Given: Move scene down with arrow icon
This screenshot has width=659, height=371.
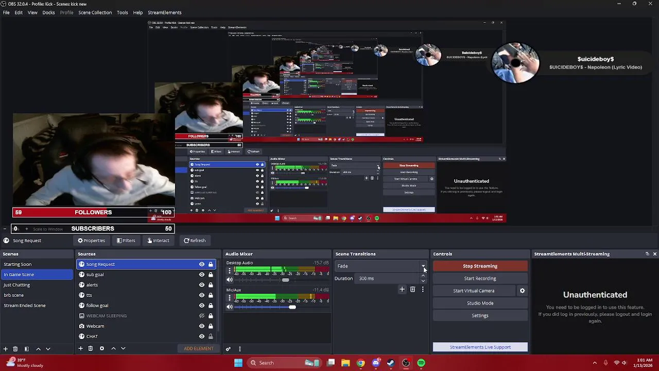Looking at the screenshot, I should 48,349.
